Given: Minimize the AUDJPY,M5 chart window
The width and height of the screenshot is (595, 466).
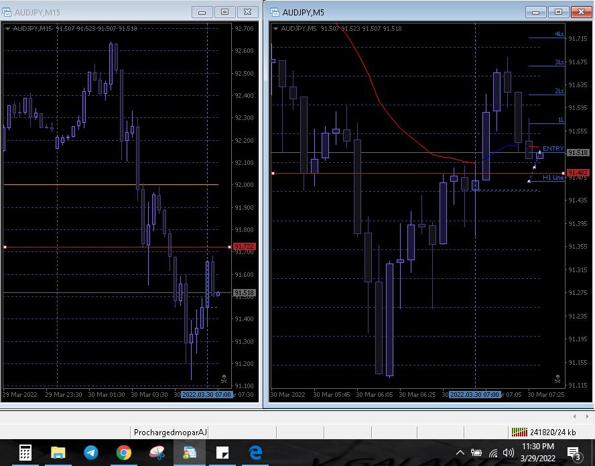Looking at the screenshot, I should coord(535,12).
